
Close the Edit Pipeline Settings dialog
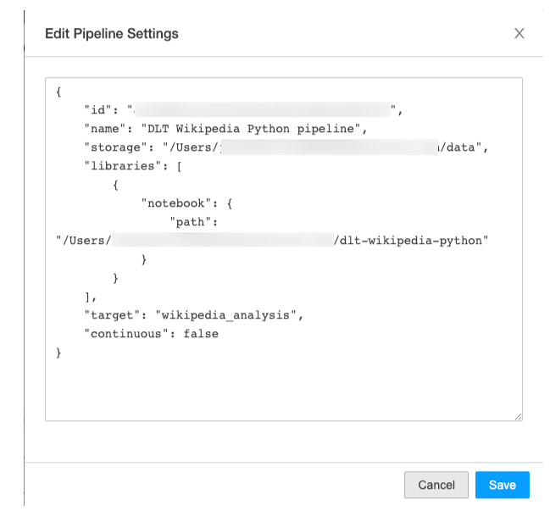(x=519, y=34)
